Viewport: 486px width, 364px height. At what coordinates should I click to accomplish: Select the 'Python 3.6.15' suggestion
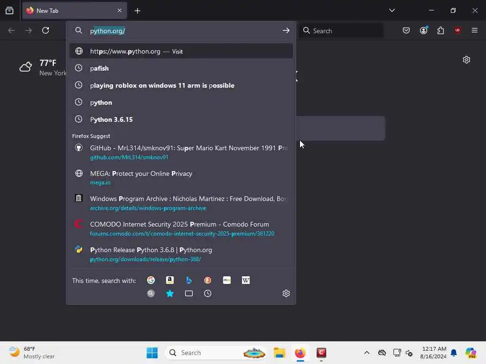tap(181, 119)
